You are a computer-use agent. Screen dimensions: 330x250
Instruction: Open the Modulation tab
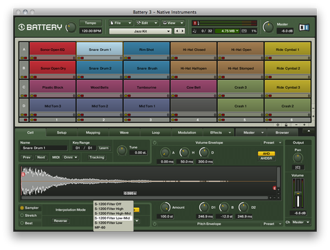pyautogui.click(x=187, y=132)
